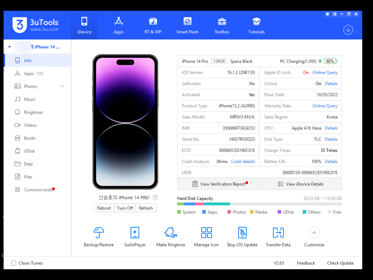Click the Hard Disk Capacity usage bar
This screenshot has height=280, width=373.
pos(259,204)
